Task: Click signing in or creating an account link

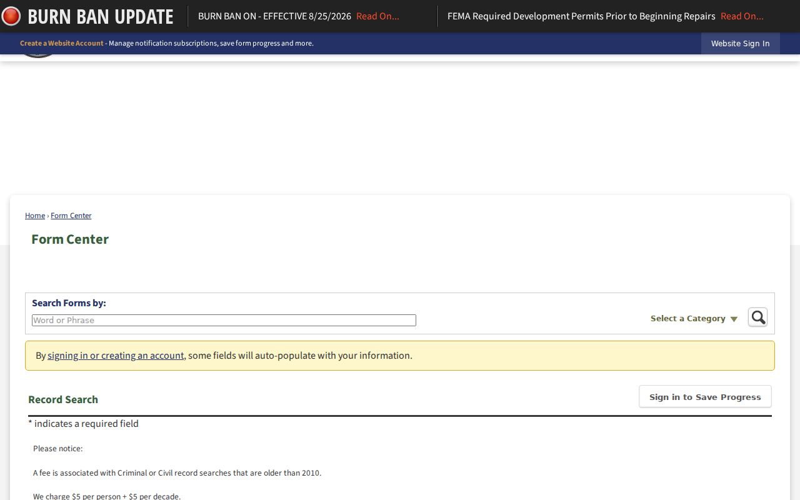Action: (x=116, y=356)
